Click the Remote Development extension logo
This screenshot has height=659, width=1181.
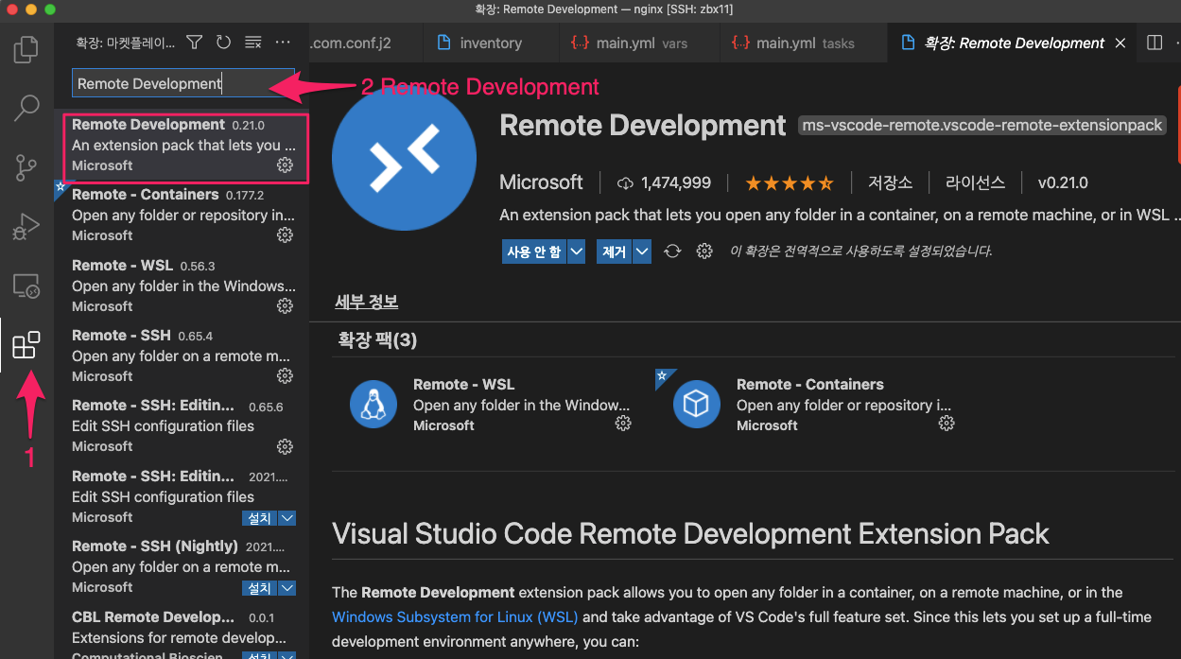[405, 161]
